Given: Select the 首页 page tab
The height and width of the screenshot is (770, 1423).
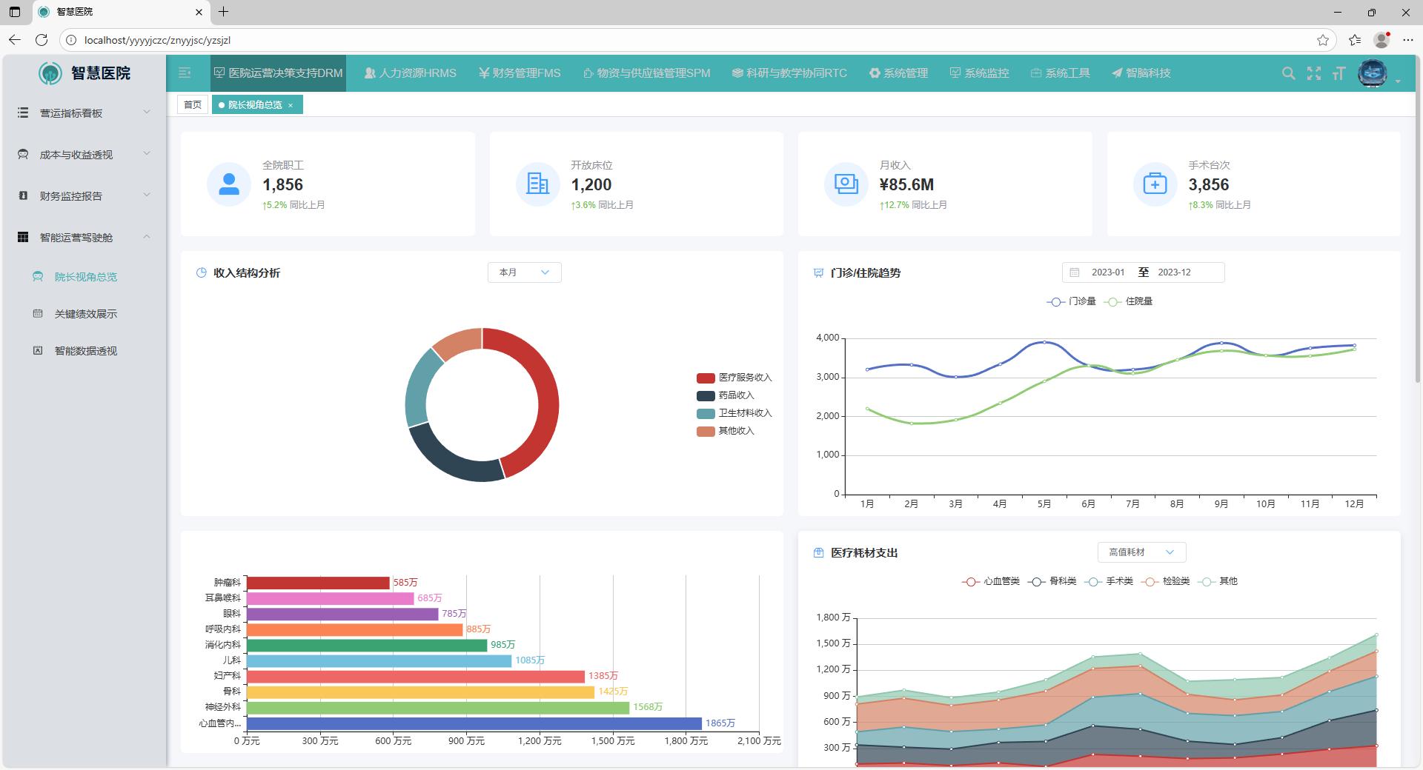Looking at the screenshot, I should coord(192,104).
